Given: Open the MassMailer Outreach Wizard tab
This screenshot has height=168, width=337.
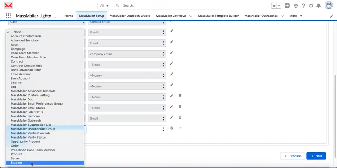Looking at the screenshot, I should [130, 16].
